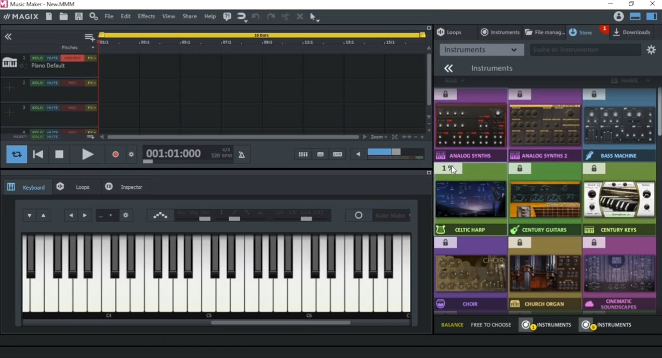This screenshot has width=662, height=358.
Task: Click the horizontal timeline scrollbar
Action: coord(233,137)
